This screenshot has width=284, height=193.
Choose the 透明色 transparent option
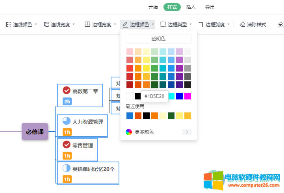tap(158, 39)
